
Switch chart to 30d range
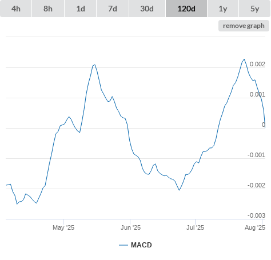click(147, 9)
